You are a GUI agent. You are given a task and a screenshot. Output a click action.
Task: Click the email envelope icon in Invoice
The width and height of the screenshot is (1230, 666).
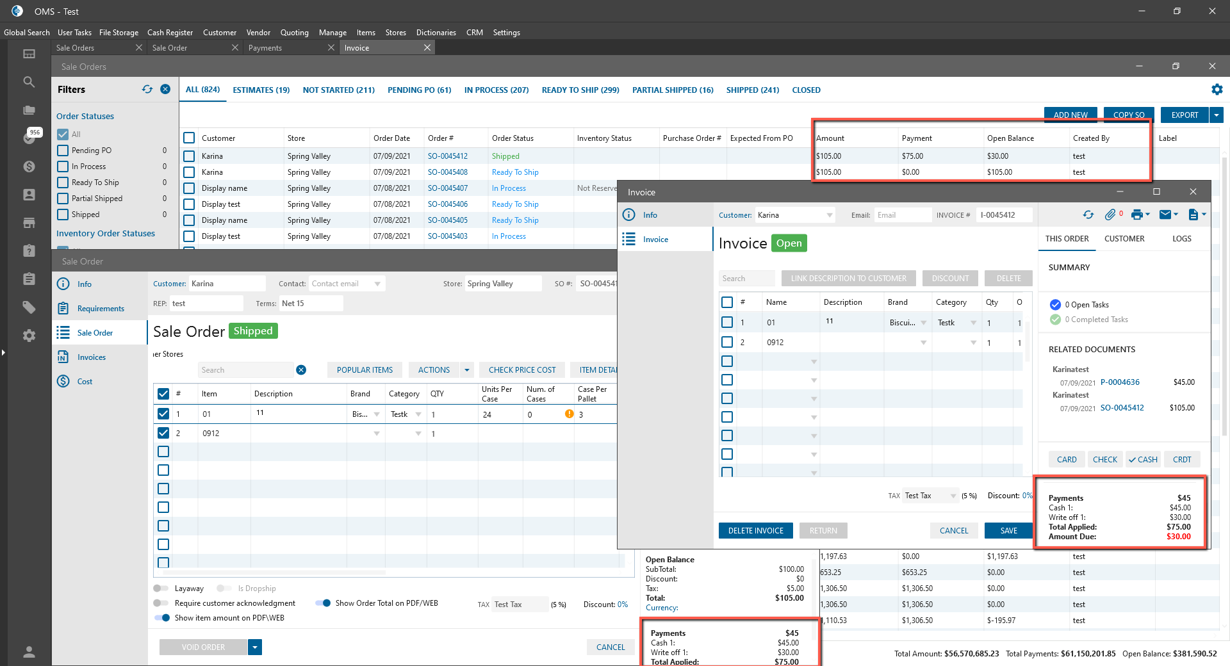pos(1165,215)
